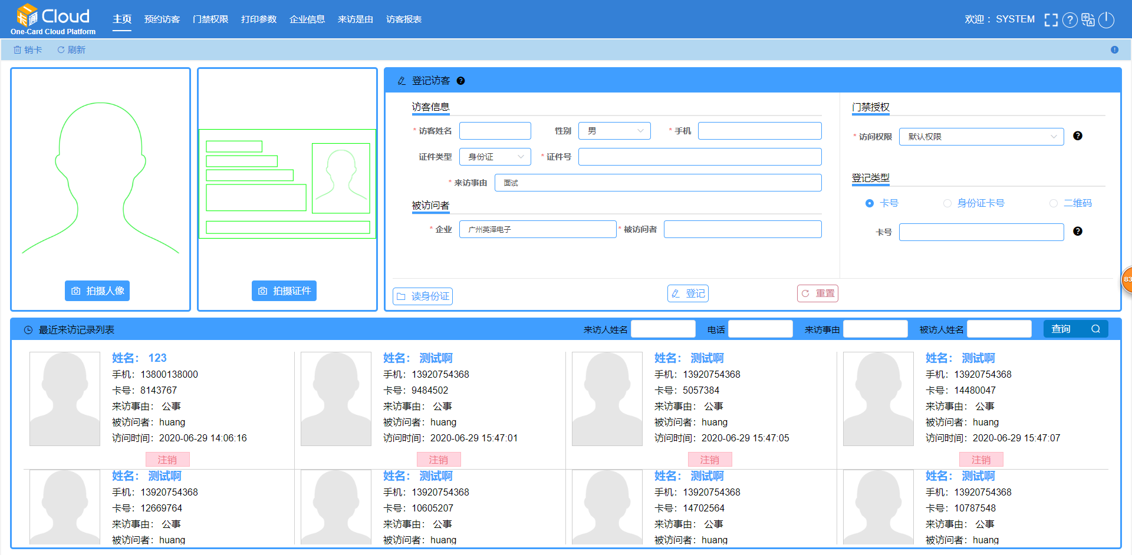Screen dimensions: 1132x558
Task: Click the help icon next to 访问权限 dropdown
Action: coord(1077,136)
